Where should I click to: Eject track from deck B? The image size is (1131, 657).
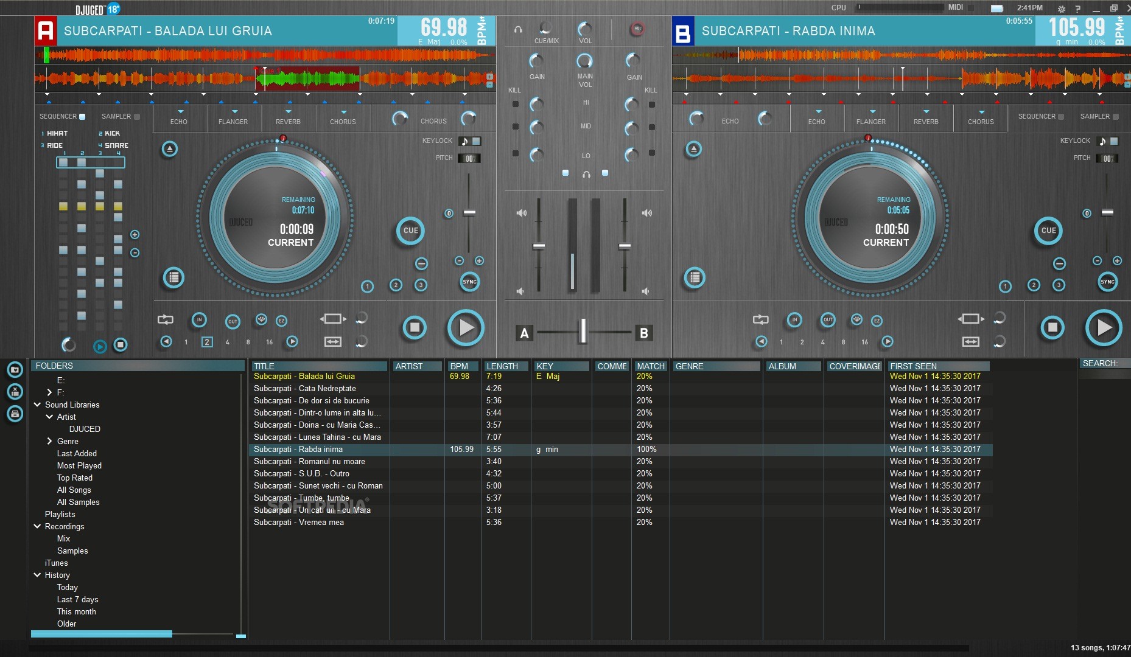coord(693,149)
